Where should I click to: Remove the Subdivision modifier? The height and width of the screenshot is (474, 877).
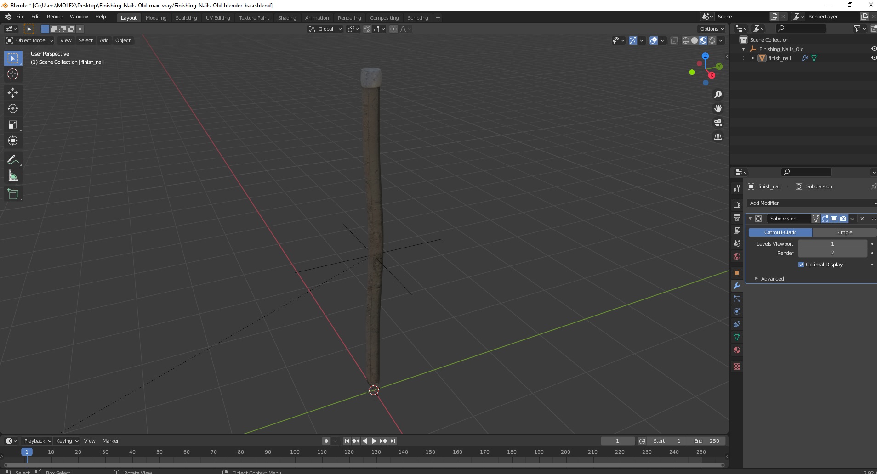862,219
